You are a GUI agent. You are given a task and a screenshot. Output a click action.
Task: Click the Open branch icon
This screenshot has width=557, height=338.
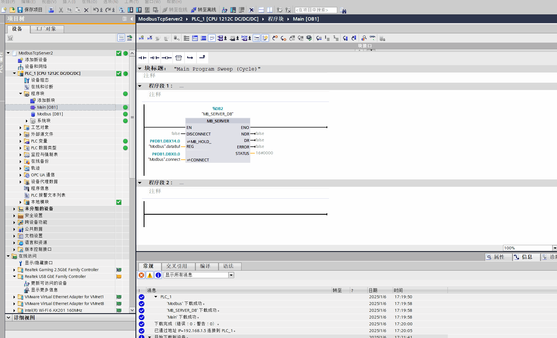point(190,58)
